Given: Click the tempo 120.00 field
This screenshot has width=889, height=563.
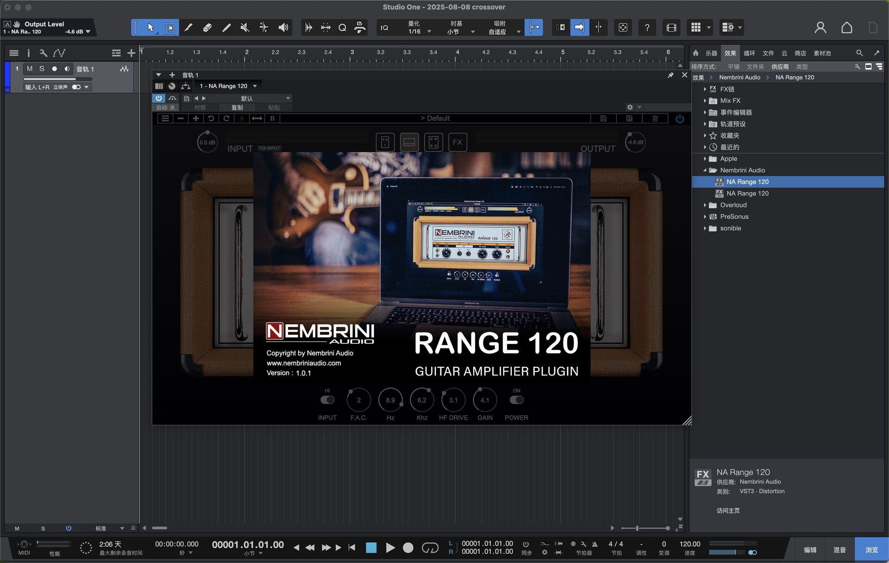Looking at the screenshot, I should click(x=689, y=544).
